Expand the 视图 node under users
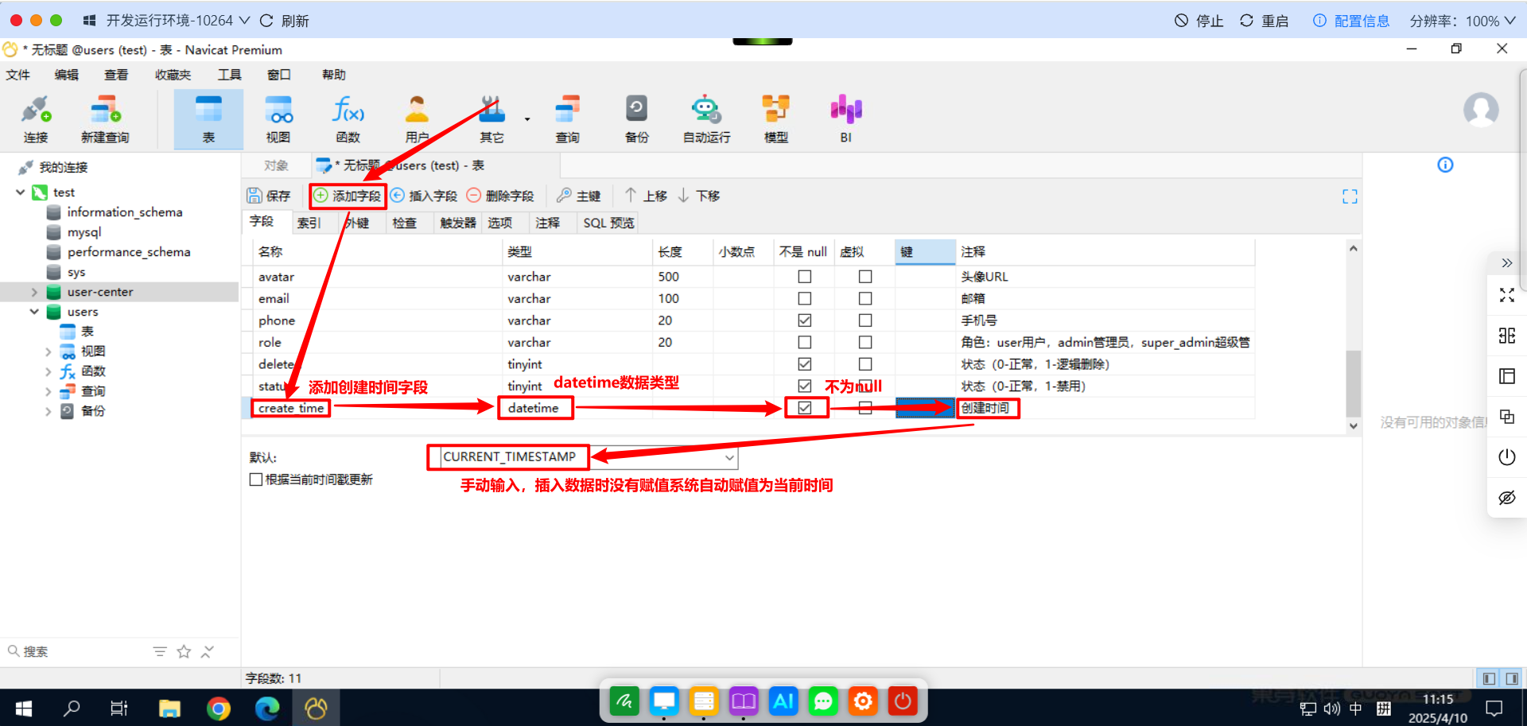This screenshot has height=726, width=1527. [49, 351]
